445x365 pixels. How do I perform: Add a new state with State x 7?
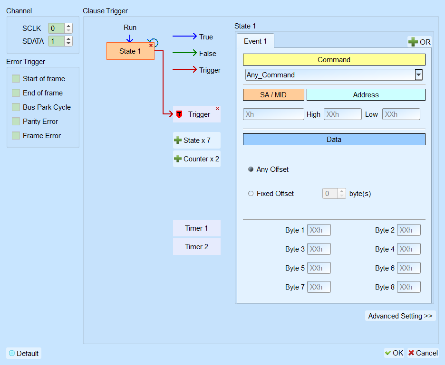(x=197, y=140)
